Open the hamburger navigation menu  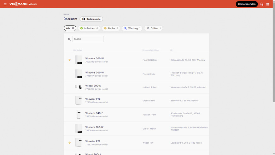[x=5, y=4]
